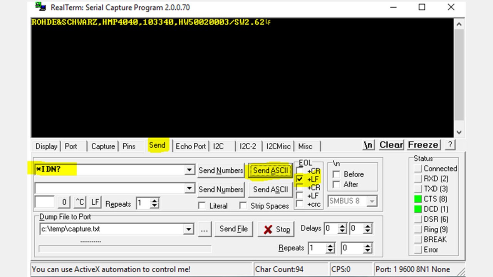Check the \n After checkbox
Screen dimensions: 493x277
[336, 185]
